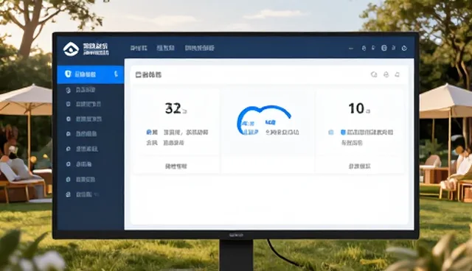
Task: Click the power icon at header's far end
Action: 404,48
